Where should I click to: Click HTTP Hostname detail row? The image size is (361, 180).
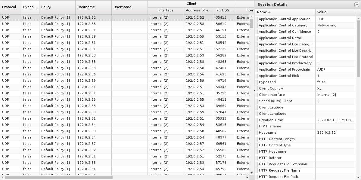pyautogui.click(x=306, y=151)
